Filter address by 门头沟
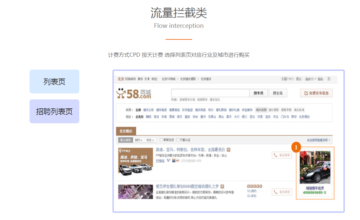This screenshot has width=360, height=220. [285, 117]
